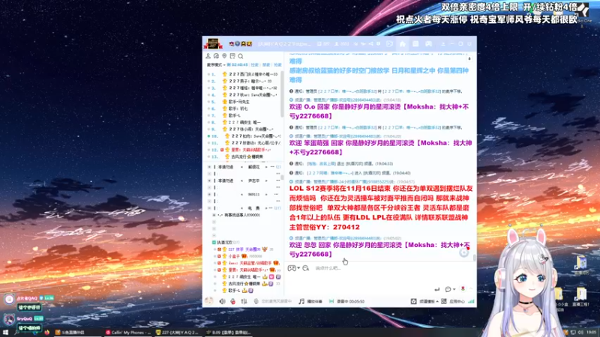
Task: Click the recording timer 录音中 button
Action: [346, 302]
